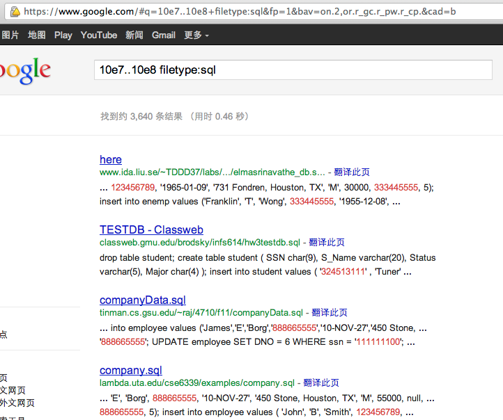The width and height of the screenshot is (503, 420).
Task: Expand the 更多 dropdown menu
Action: coord(196,35)
